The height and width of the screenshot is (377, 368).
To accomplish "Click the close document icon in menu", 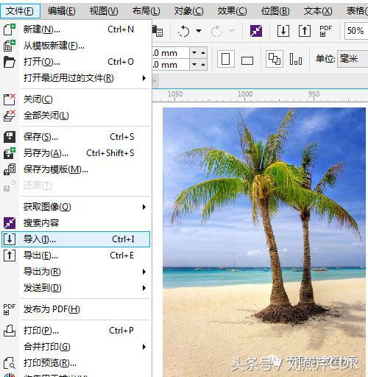I will point(10,99).
